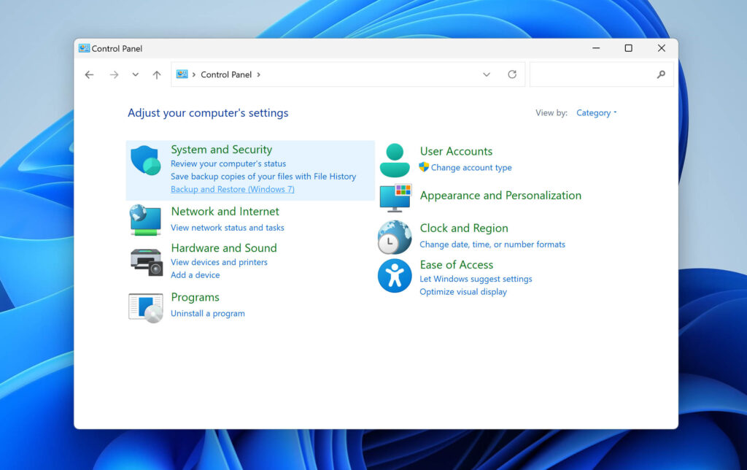Click View devices and printers
This screenshot has height=470, width=747.
click(x=219, y=262)
